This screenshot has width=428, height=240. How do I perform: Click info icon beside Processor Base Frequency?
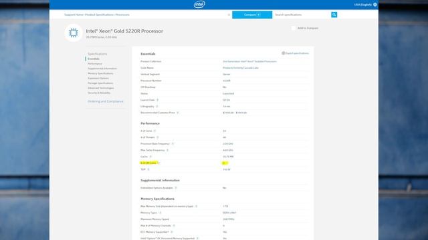[x=173, y=144]
